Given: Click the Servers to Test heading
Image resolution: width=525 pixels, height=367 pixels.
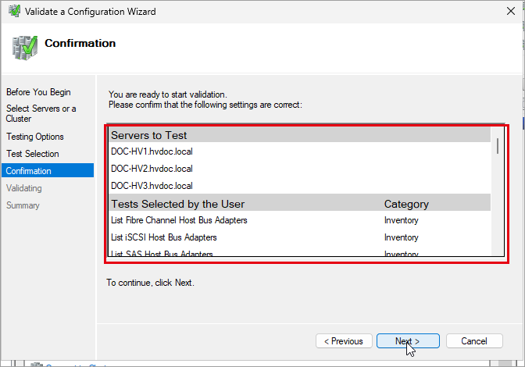Looking at the screenshot, I should (x=149, y=135).
